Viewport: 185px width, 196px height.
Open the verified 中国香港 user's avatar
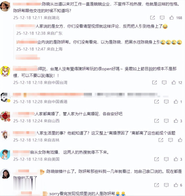point(5,97)
